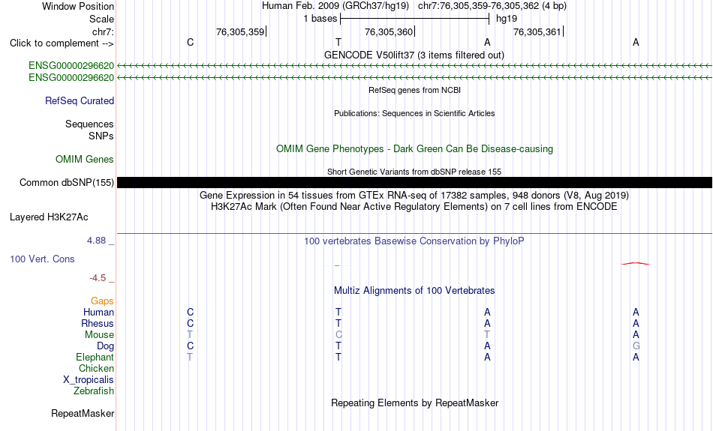This screenshot has height=431, width=713.
Task: Click coordinate label 76,305,360
Action: (x=389, y=31)
